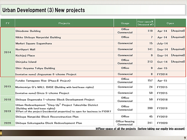The width and height of the screenshot is (187, 140).
Task: Click 'Shibuya Dogenzaka 1-chome Block Development Project'
Action: click(x=55, y=100)
